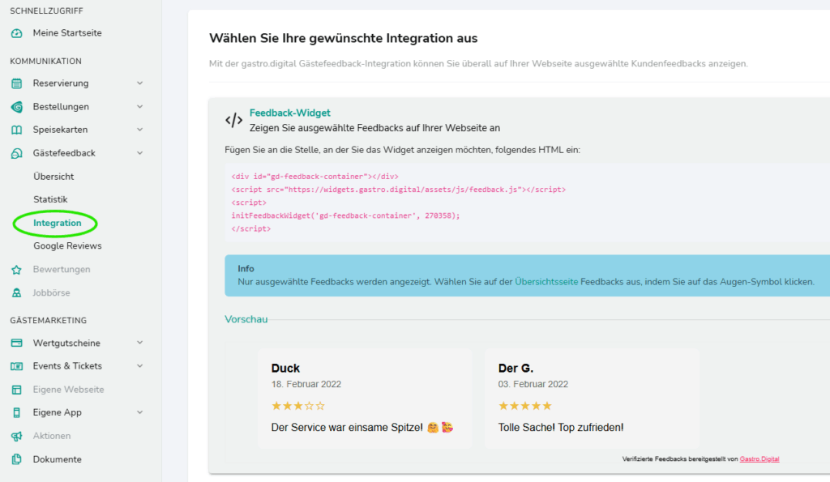Expand the Wertgutscheine submenu chevron
The height and width of the screenshot is (482, 830).
pyautogui.click(x=139, y=343)
